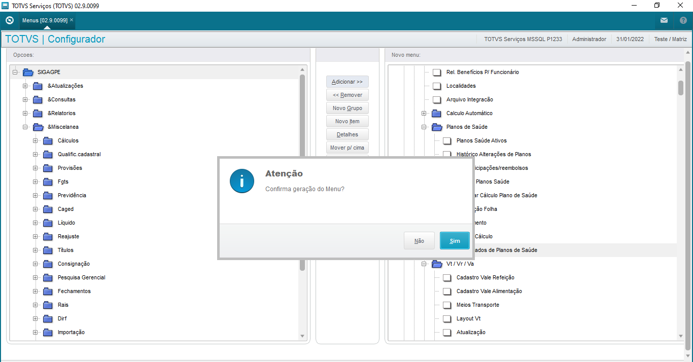Click the Opcoes tree scrollbar down arrow
Image resolution: width=693 pixels, height=362 pixels.
[302, 336]
